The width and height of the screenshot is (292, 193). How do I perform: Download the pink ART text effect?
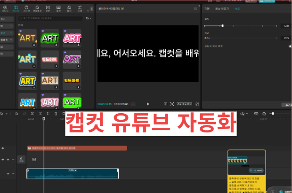coord(78,45)
